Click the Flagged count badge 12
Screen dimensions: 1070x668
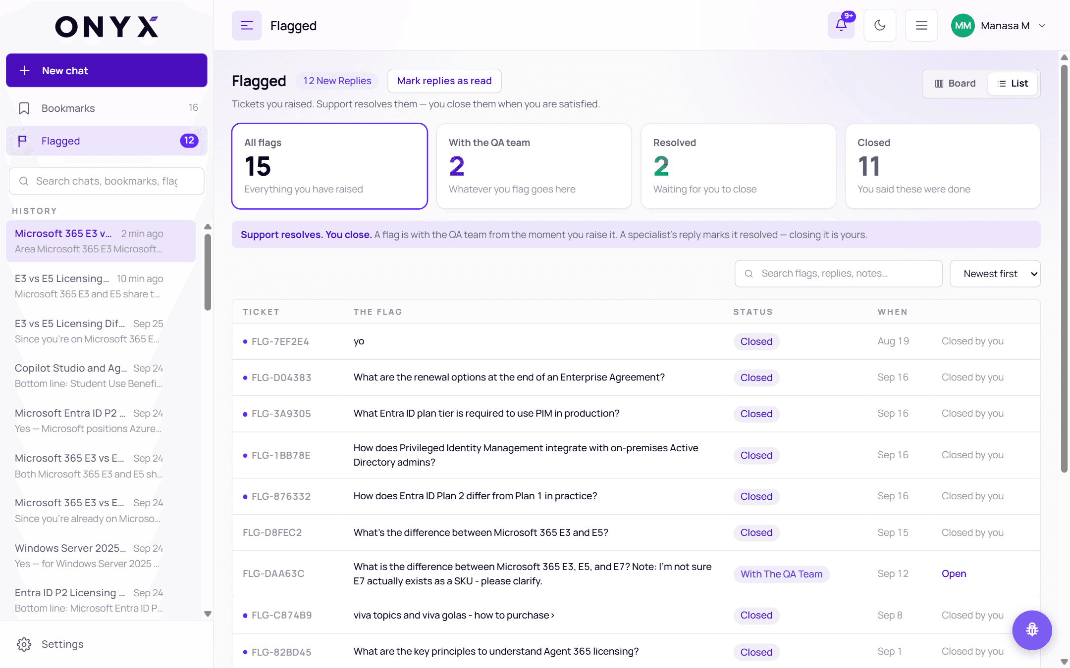click(x=189, y=141)
